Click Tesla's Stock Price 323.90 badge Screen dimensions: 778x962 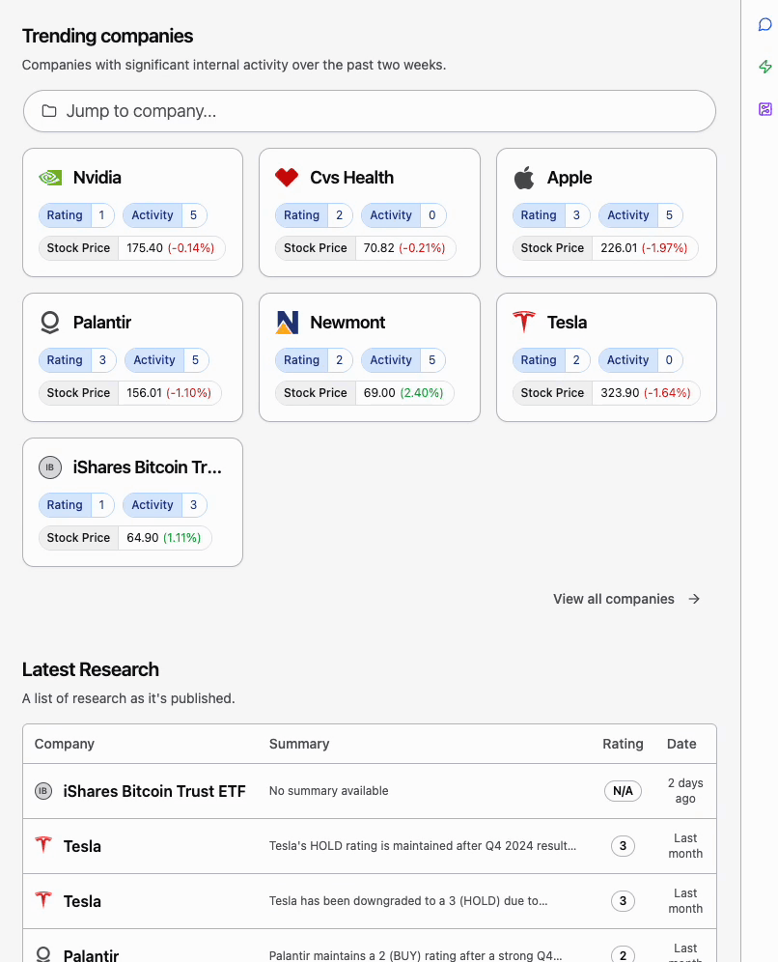point(606,393)
